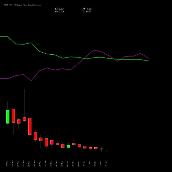This screenshot has height=172, width=172.
Task: Click the '10 Dec' date label
Action: 84,164
